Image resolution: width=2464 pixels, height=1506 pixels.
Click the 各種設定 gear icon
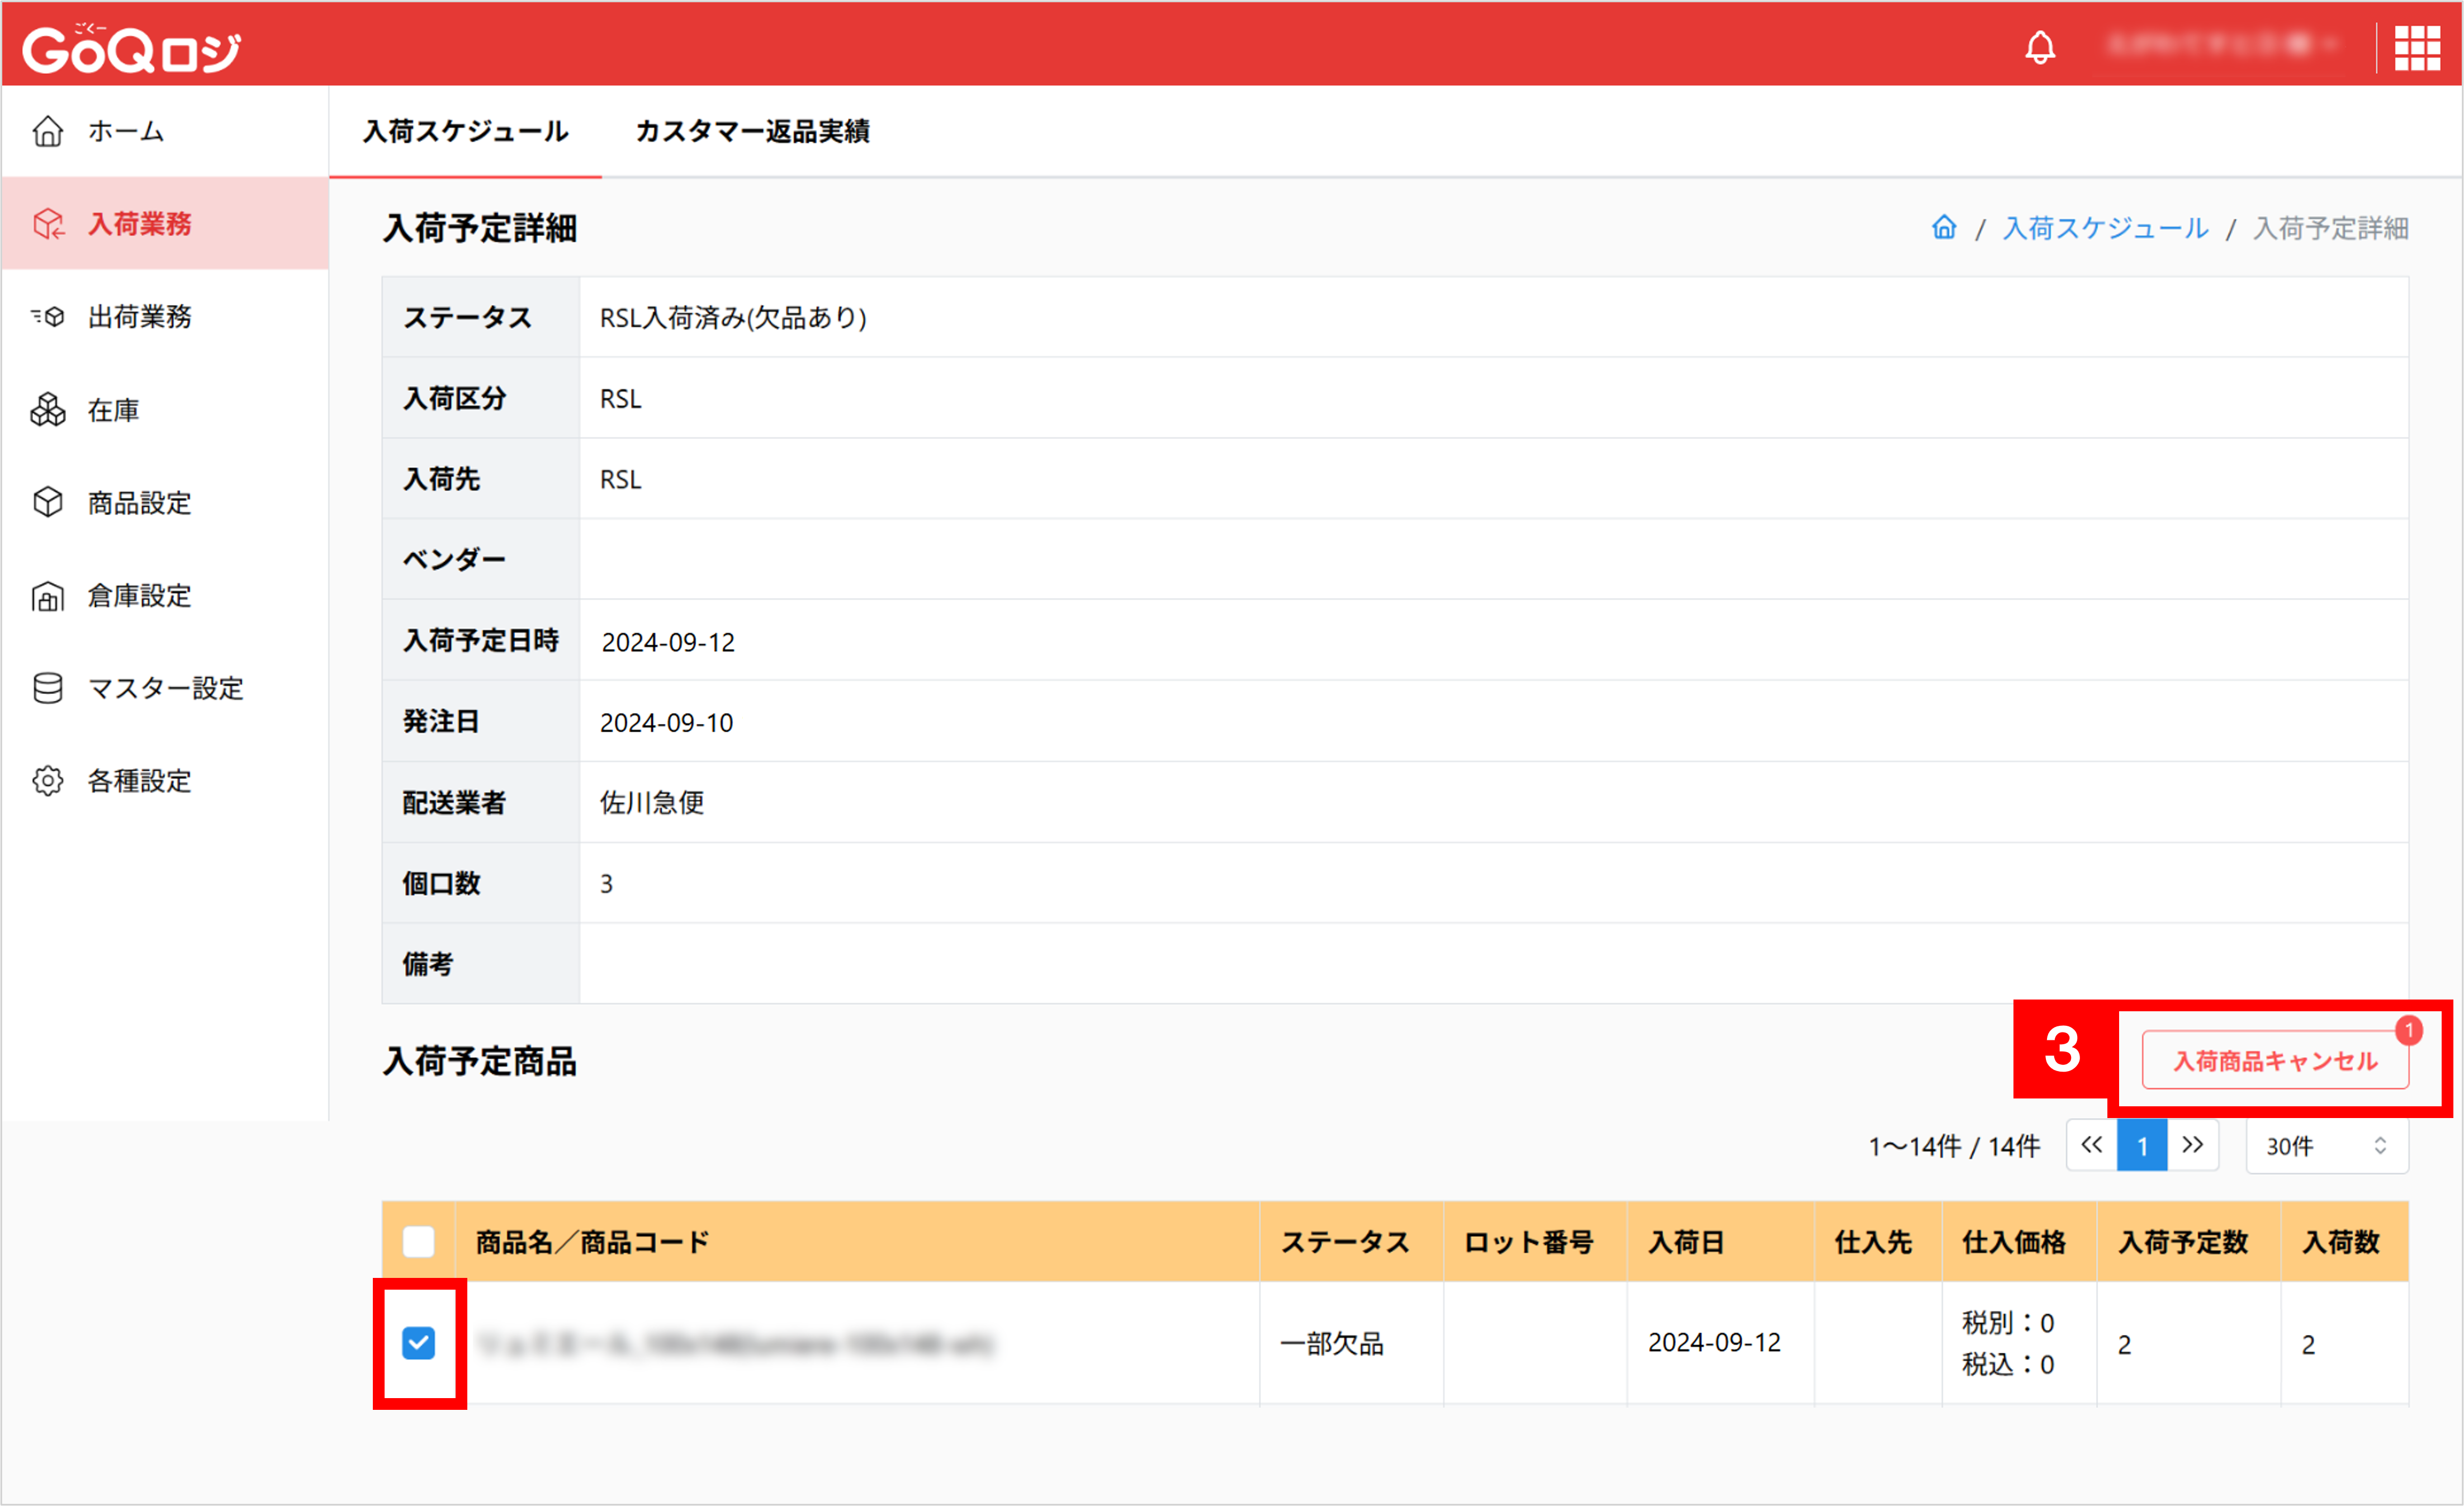(48, 781)
